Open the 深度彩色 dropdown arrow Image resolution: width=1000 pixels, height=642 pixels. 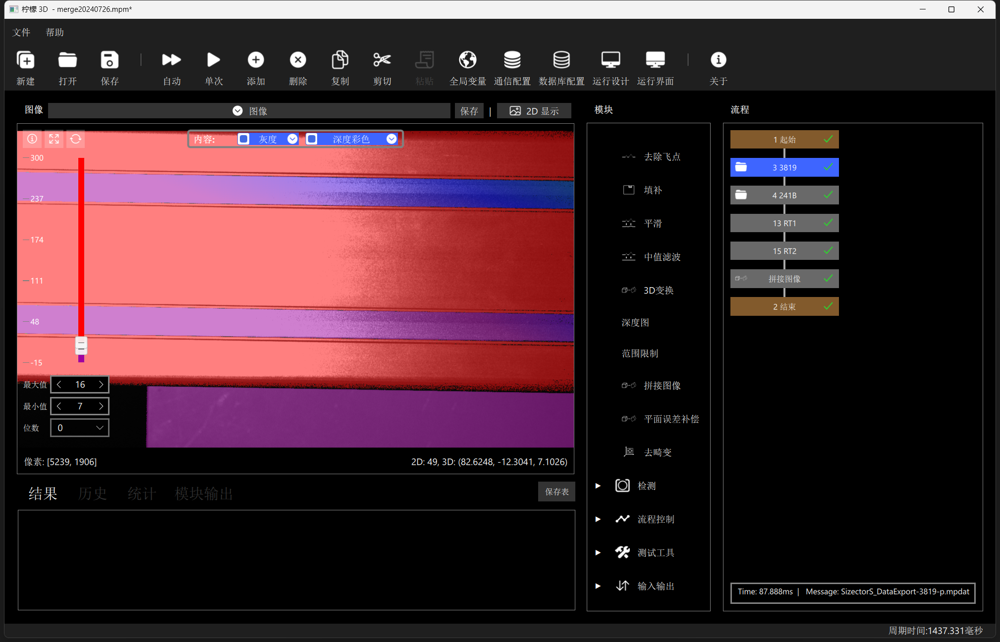point(391,139)
